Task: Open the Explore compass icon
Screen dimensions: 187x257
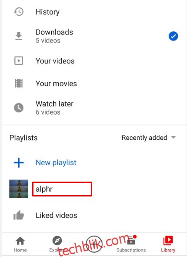Action: [x=57, y=240]
